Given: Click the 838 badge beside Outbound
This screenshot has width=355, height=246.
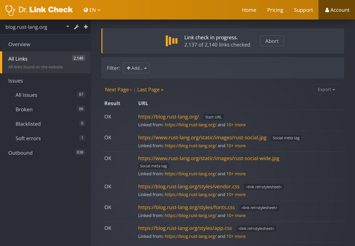Looking at the screenshot, I should point(80,152).
